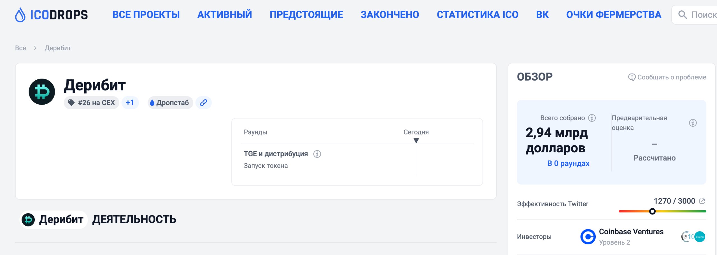Screen dimensions: 717x255
Task: Click the Дерибит activity badge
Action: pyautogui.click(x=53, y=219)
